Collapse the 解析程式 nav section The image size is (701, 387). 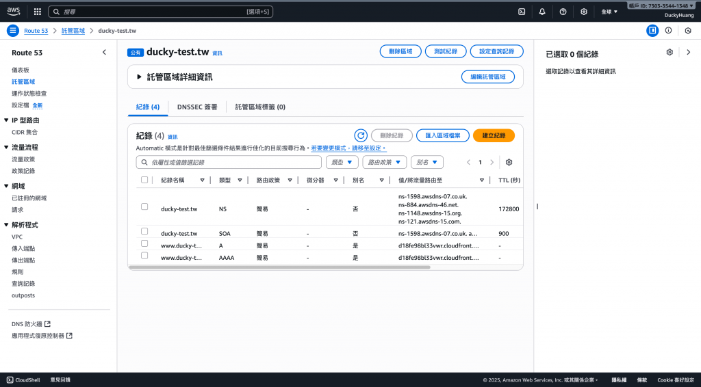point(5,225)
